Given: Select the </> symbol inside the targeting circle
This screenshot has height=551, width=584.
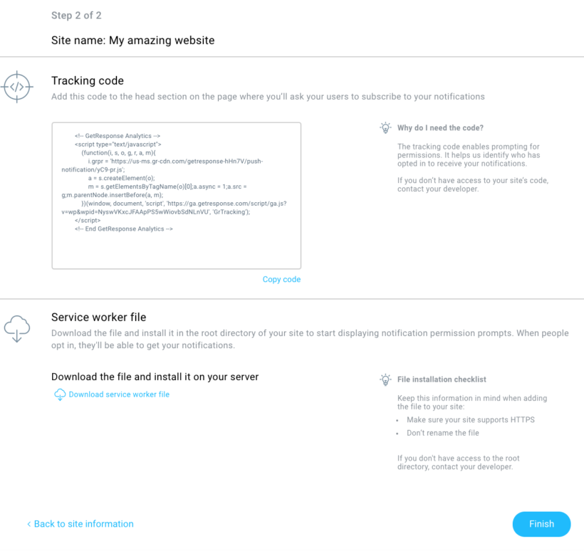Looking at the screenshot, I should [x=17, y=86].
